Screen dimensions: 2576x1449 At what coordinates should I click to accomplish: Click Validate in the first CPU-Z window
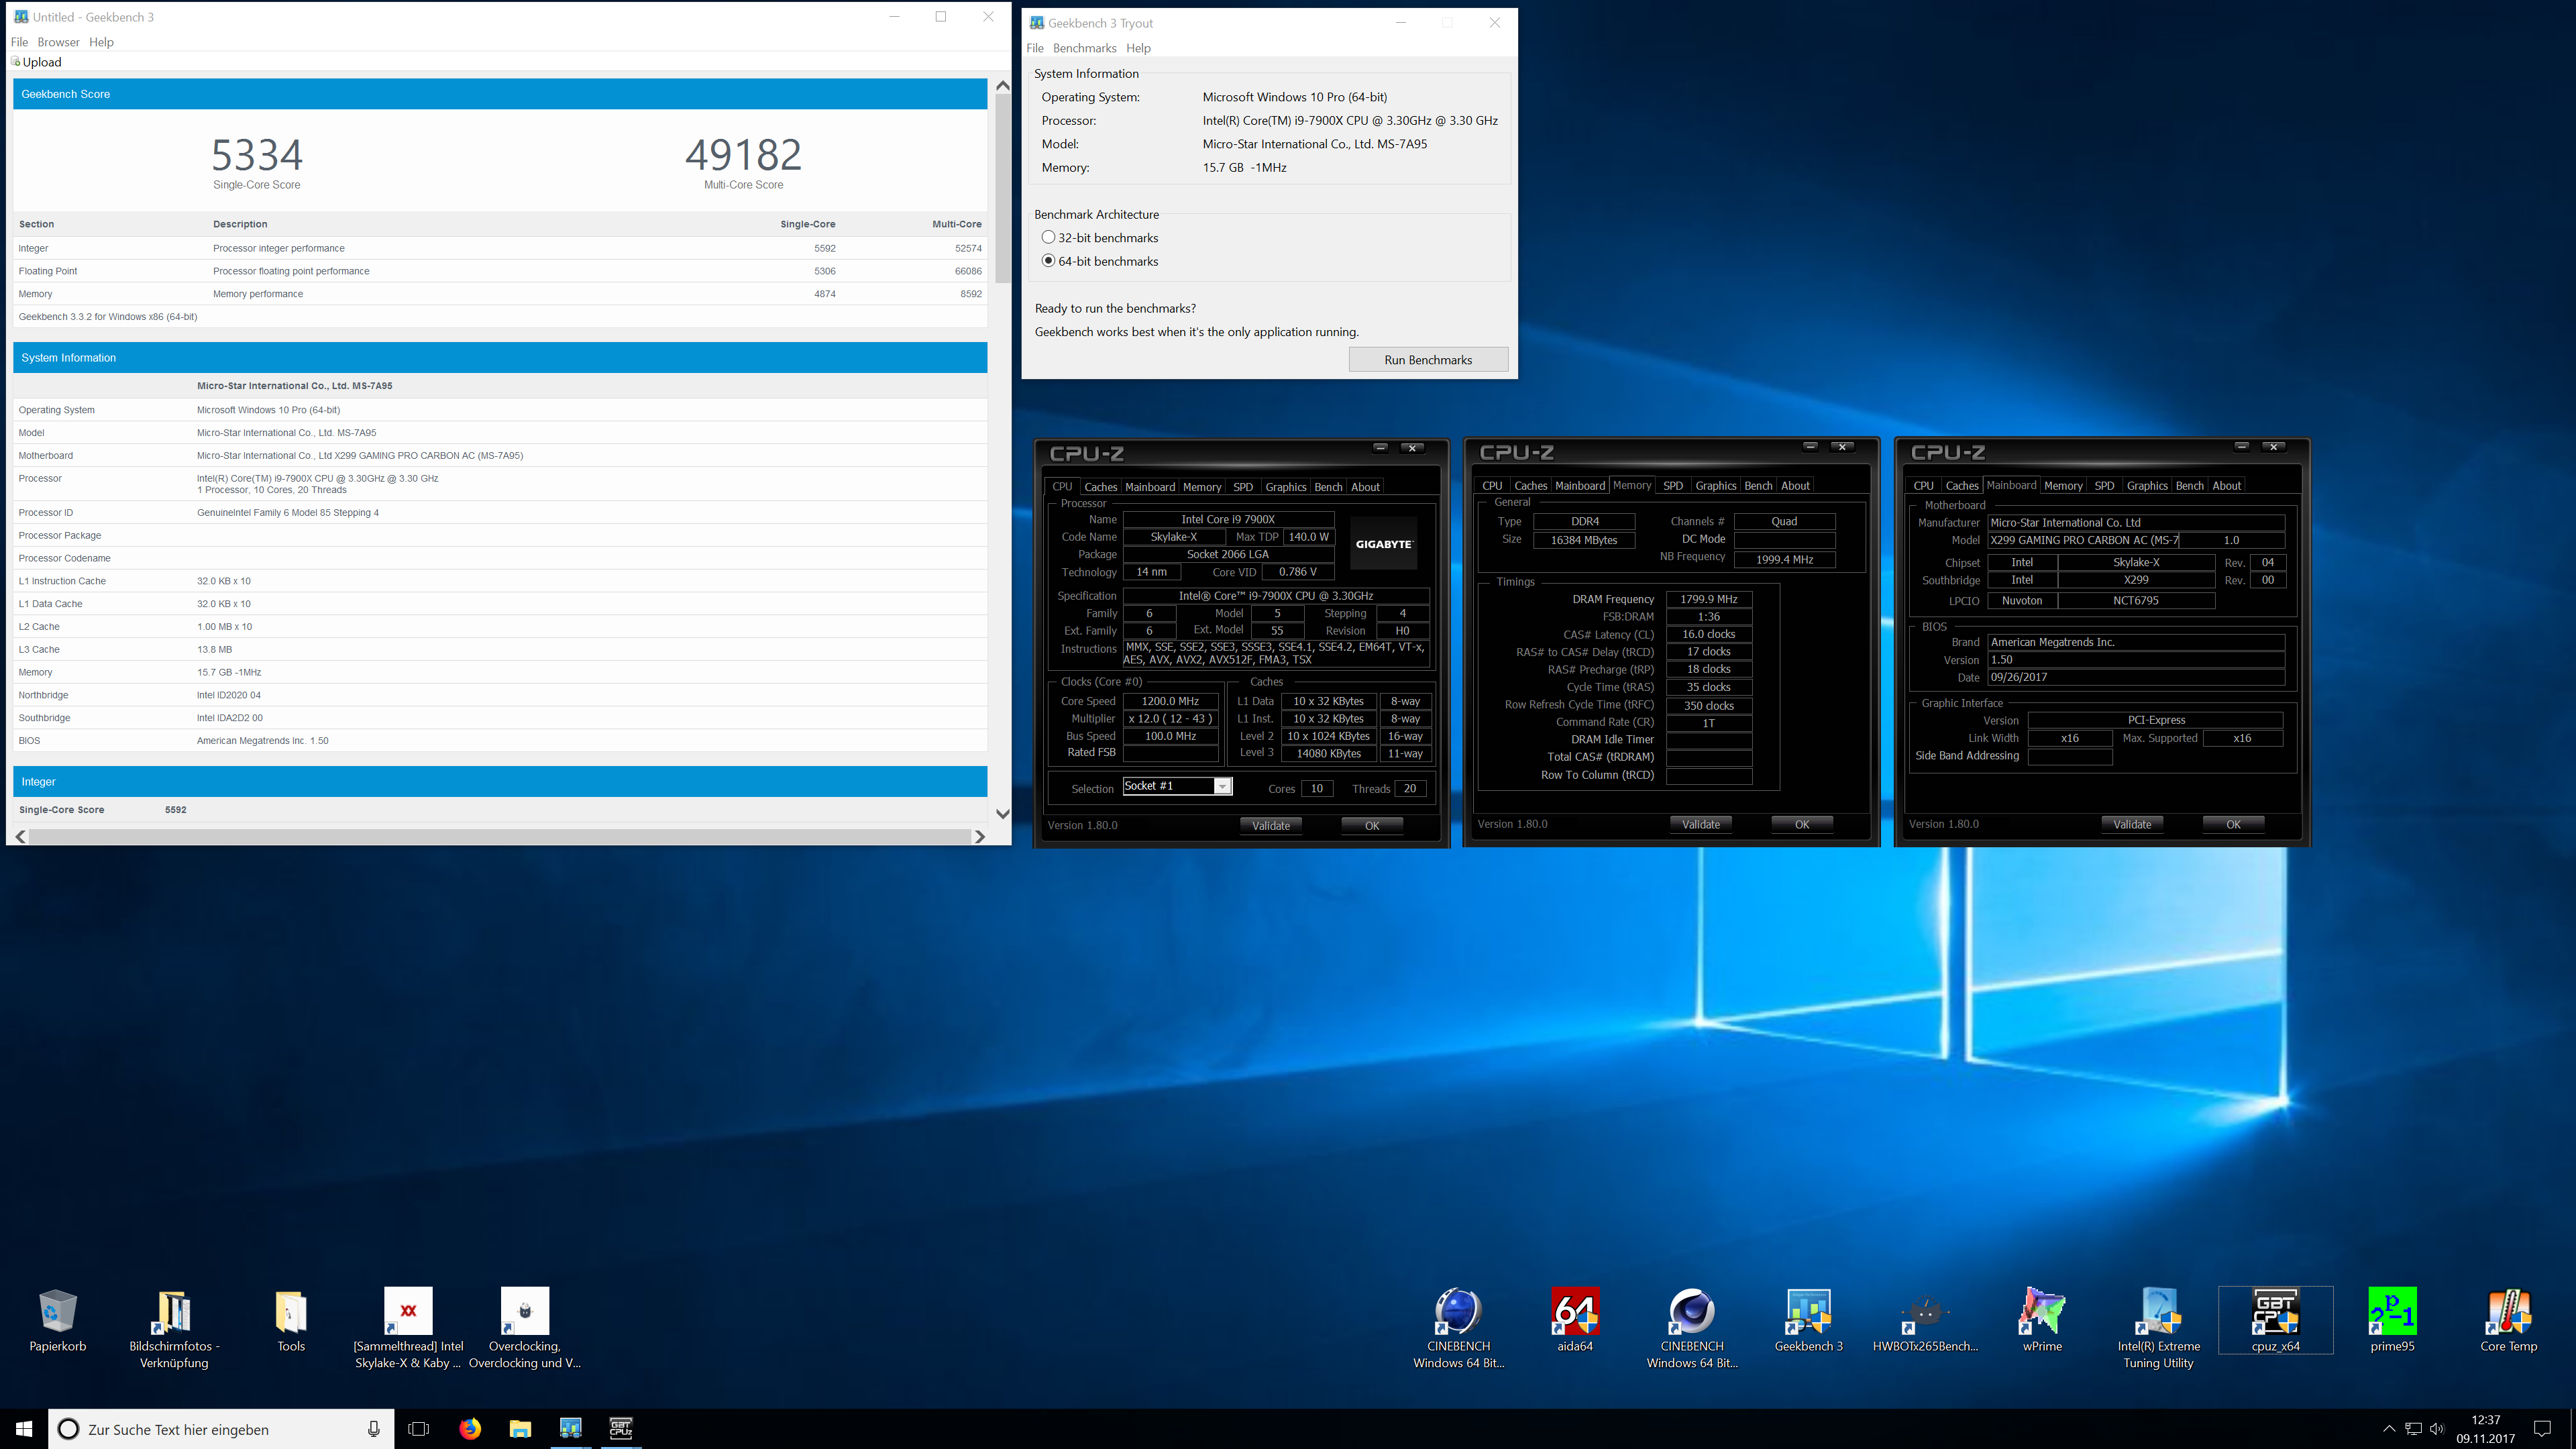[x=1271, y=825]
